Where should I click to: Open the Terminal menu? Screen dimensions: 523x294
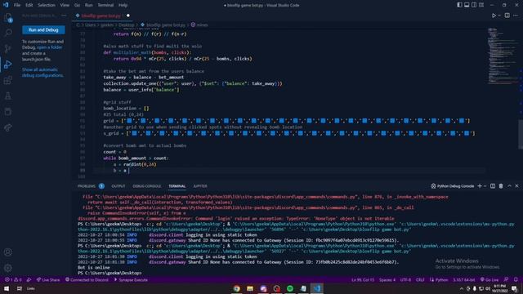105,5
